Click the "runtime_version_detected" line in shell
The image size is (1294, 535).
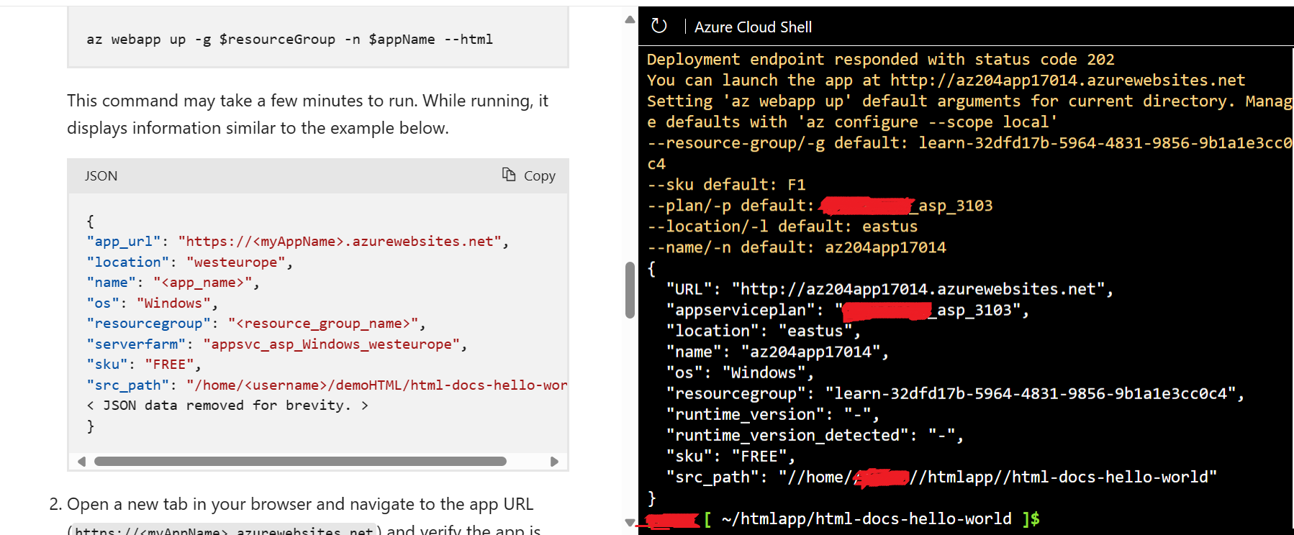point(815,435)
